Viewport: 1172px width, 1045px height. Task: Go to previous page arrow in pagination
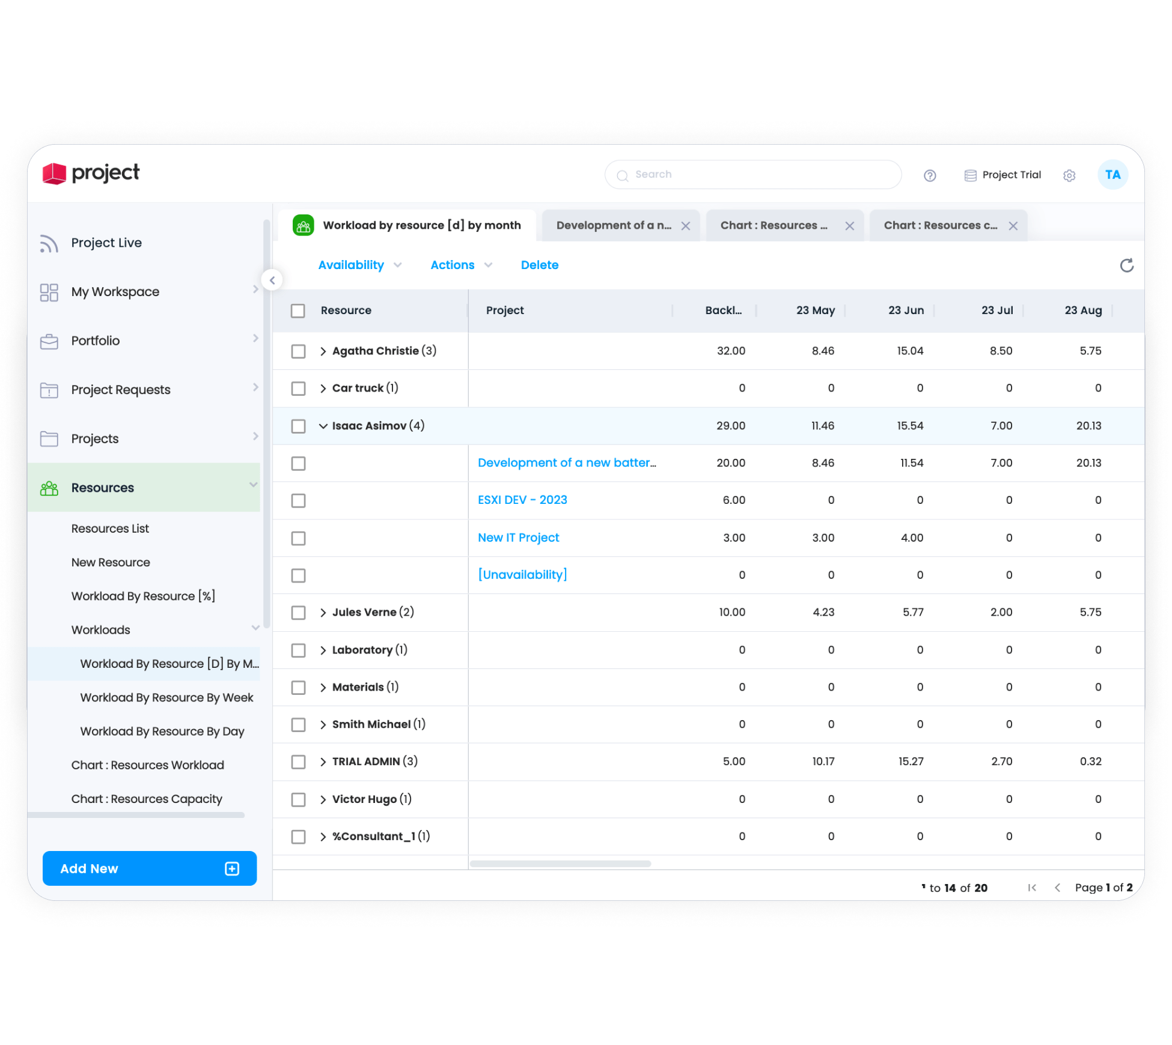click(x=1057, y=888)
